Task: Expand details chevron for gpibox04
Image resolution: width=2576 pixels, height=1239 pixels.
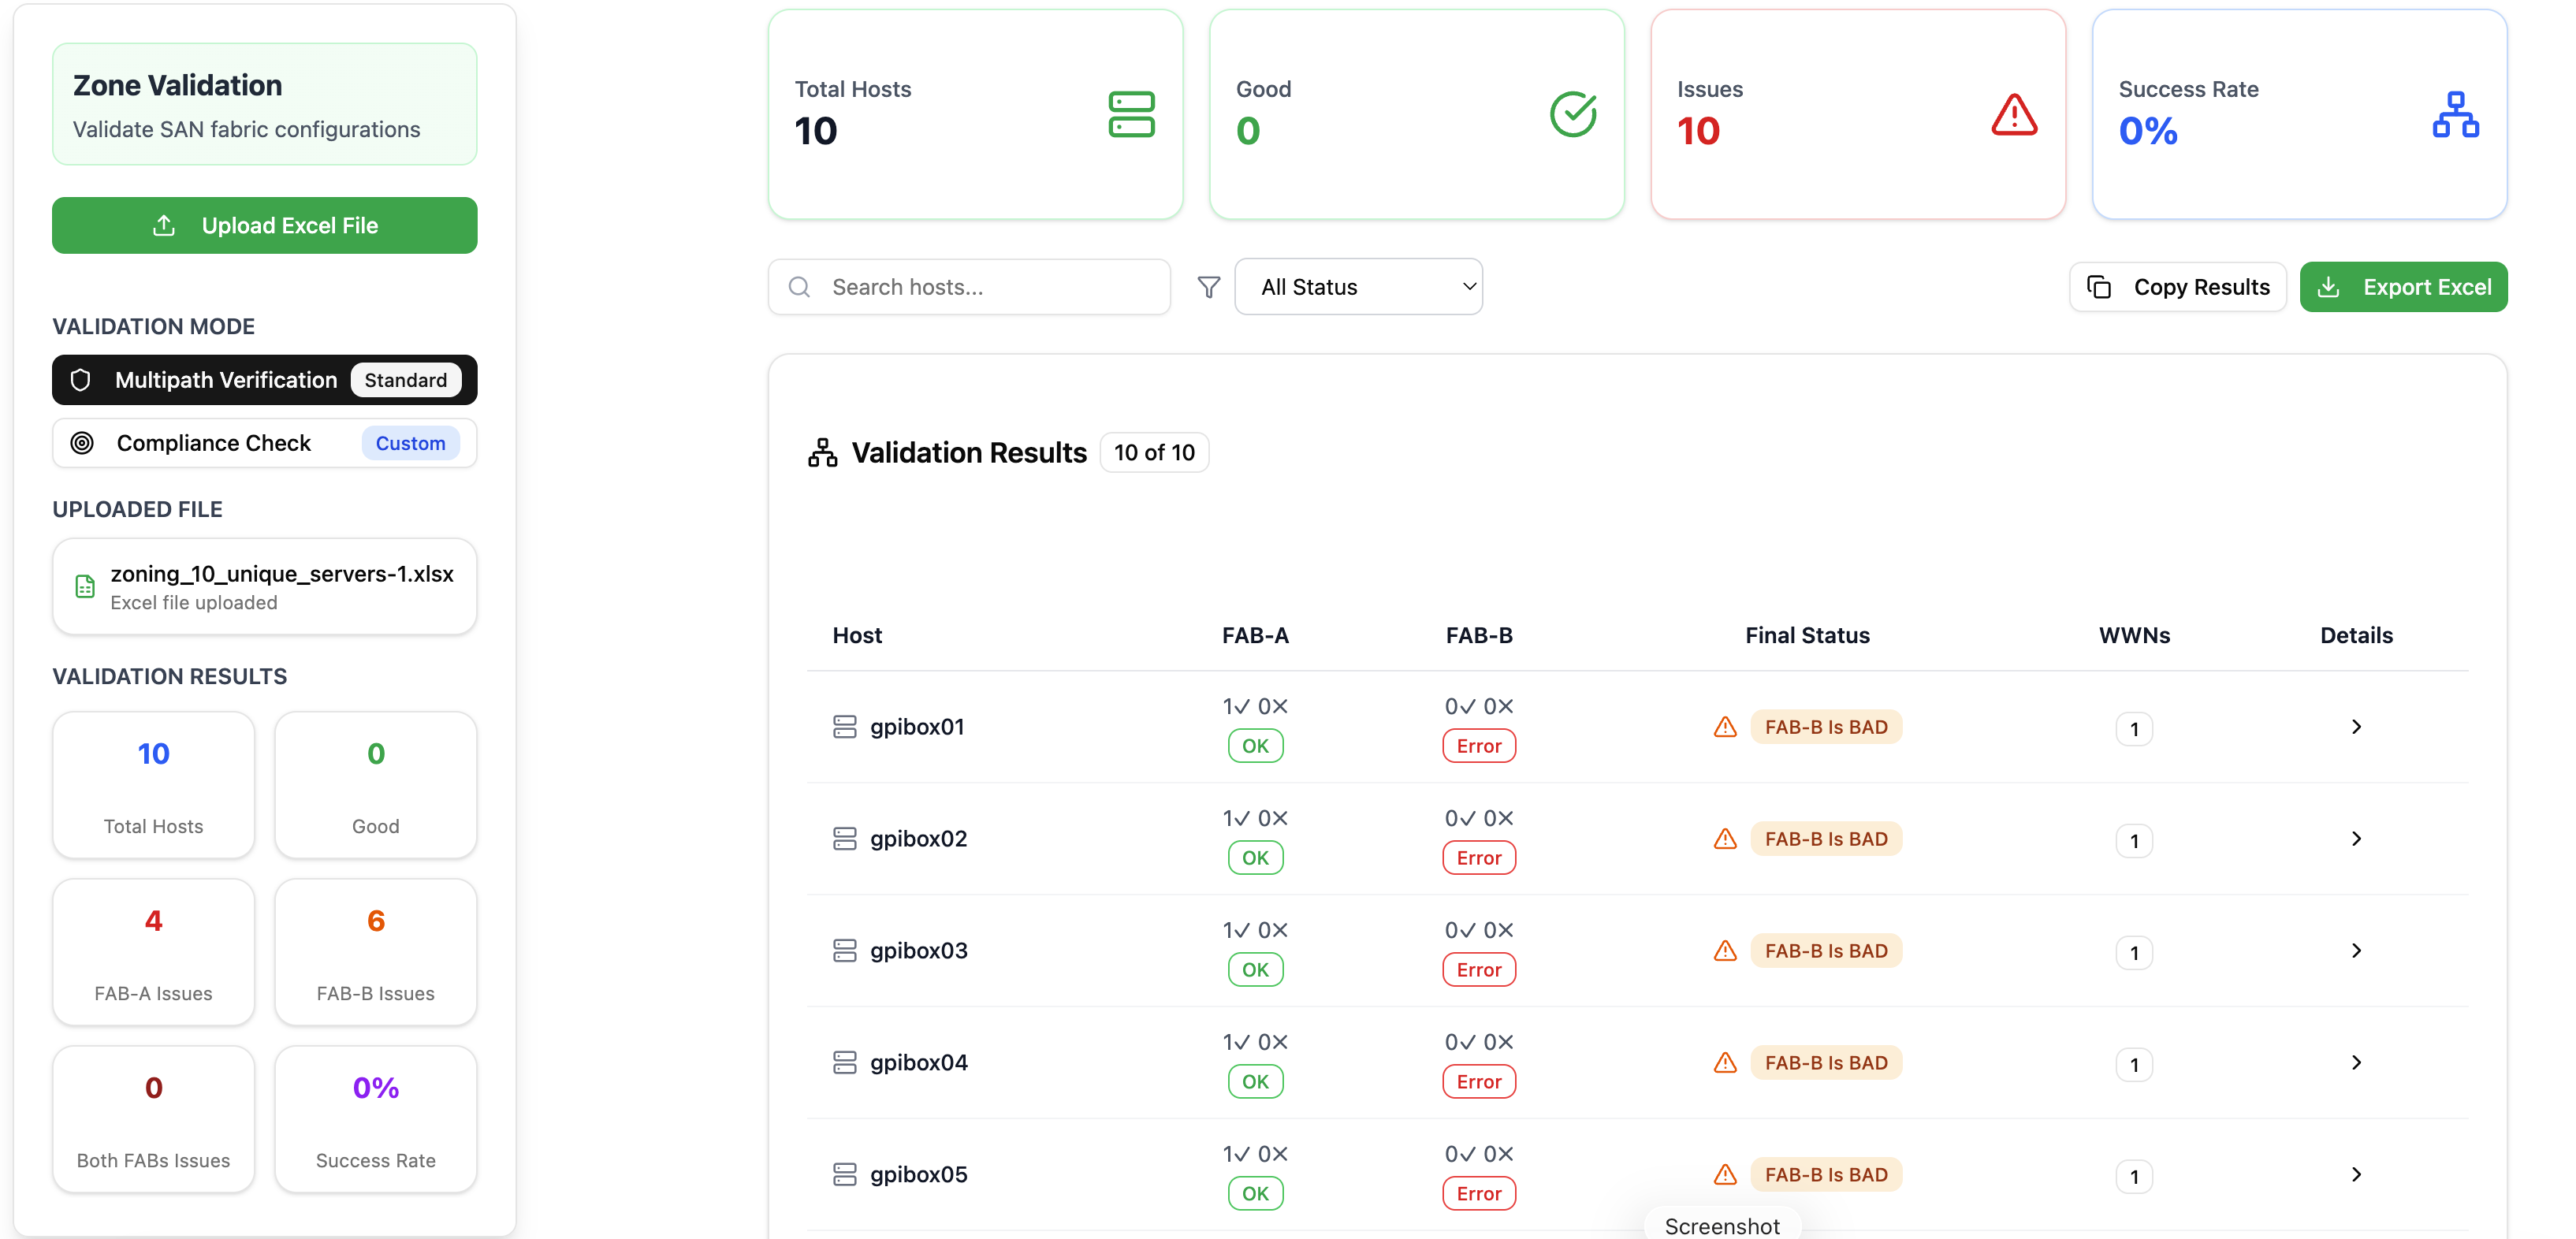Action: coord(2356,1062)
